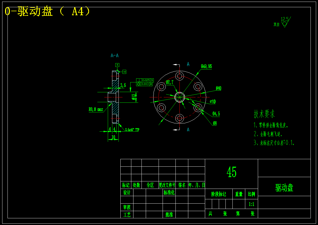Select the Ø4,5 hole dimension
The width and height of the screenshot is (318, 225).
pyautogui.click(x=216, y=114)
